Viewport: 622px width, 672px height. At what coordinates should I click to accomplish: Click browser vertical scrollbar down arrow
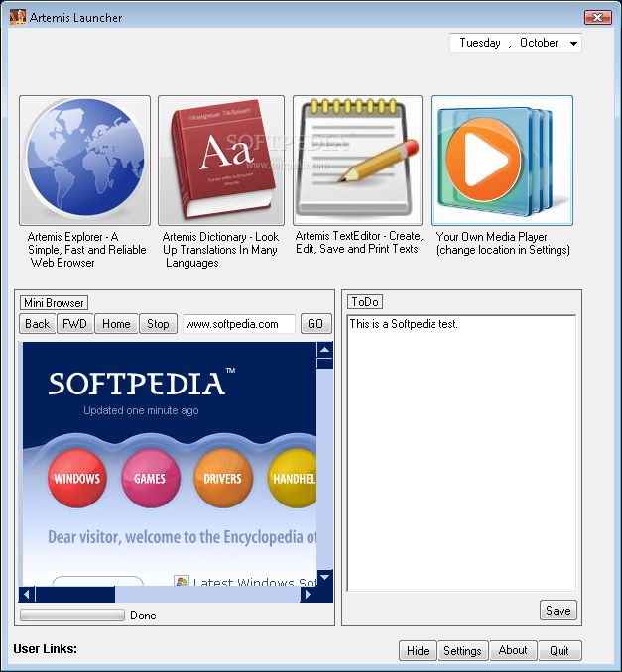tap(324, 577)
